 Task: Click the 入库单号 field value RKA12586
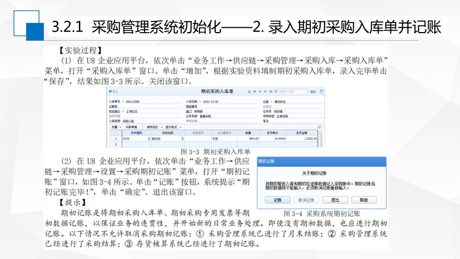click(152, 102)
